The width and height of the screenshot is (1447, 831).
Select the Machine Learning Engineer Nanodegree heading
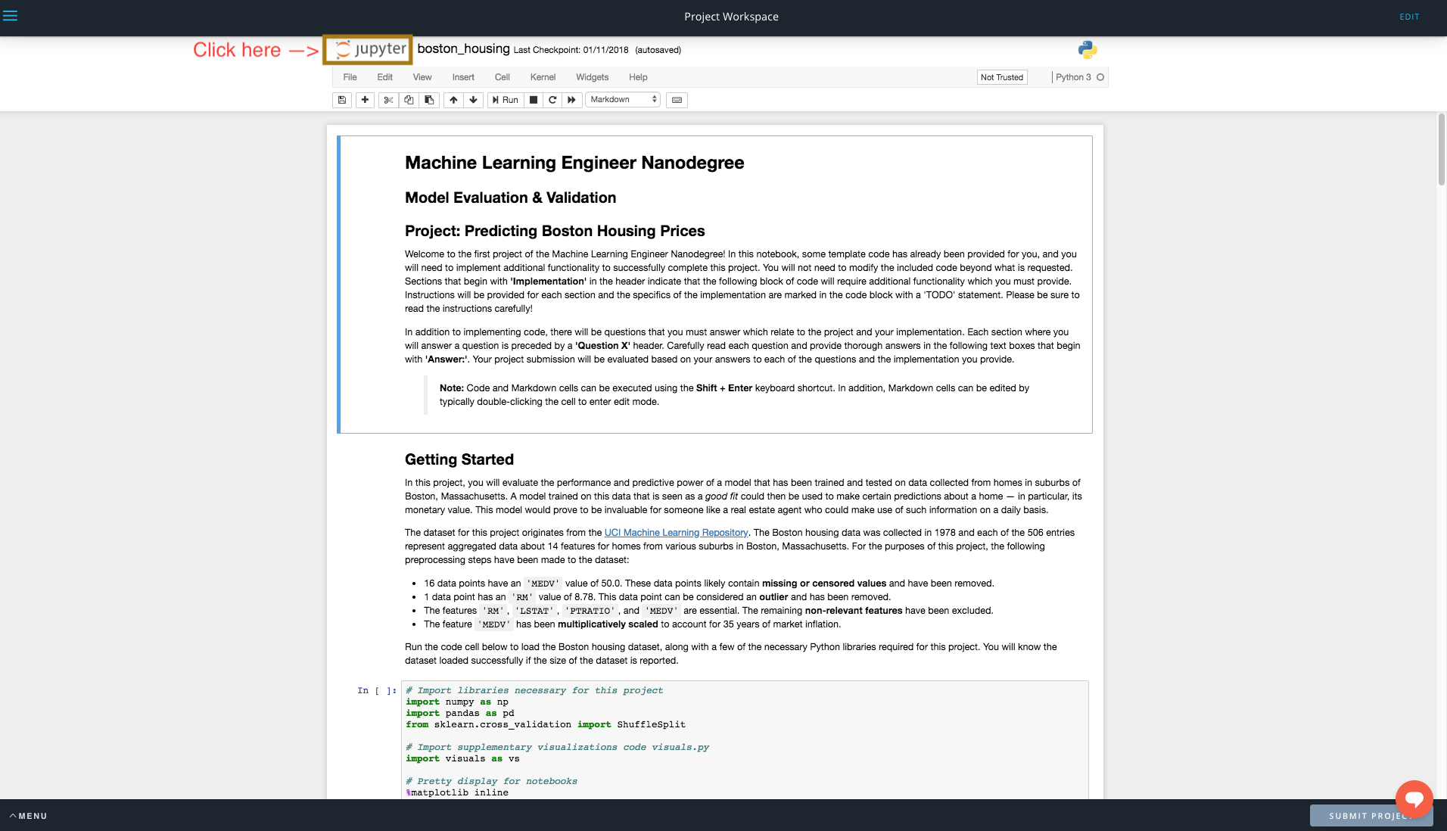pyautogui.click(x=574, y=163)
